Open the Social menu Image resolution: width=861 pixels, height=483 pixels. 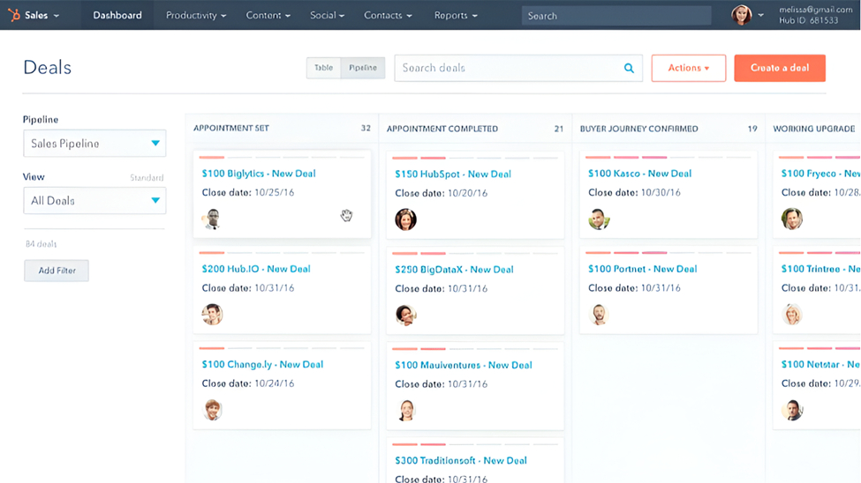327,15
